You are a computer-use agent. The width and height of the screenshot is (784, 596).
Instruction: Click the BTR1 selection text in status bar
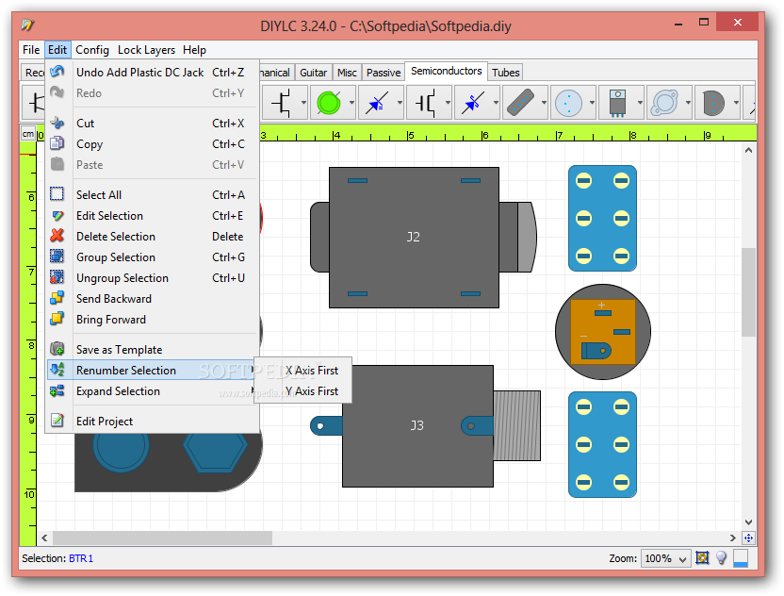80,558
